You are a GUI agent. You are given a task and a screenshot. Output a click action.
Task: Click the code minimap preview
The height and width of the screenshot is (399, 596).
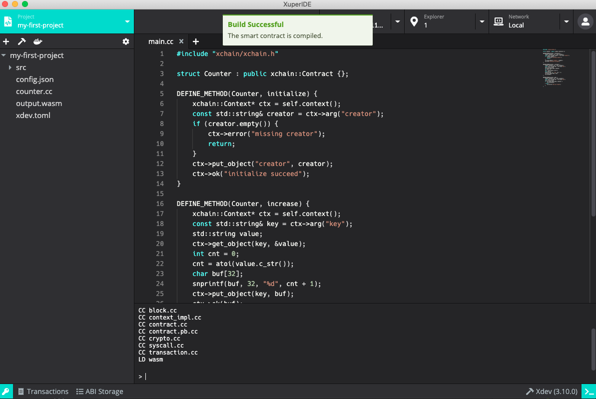coord(556,67)
